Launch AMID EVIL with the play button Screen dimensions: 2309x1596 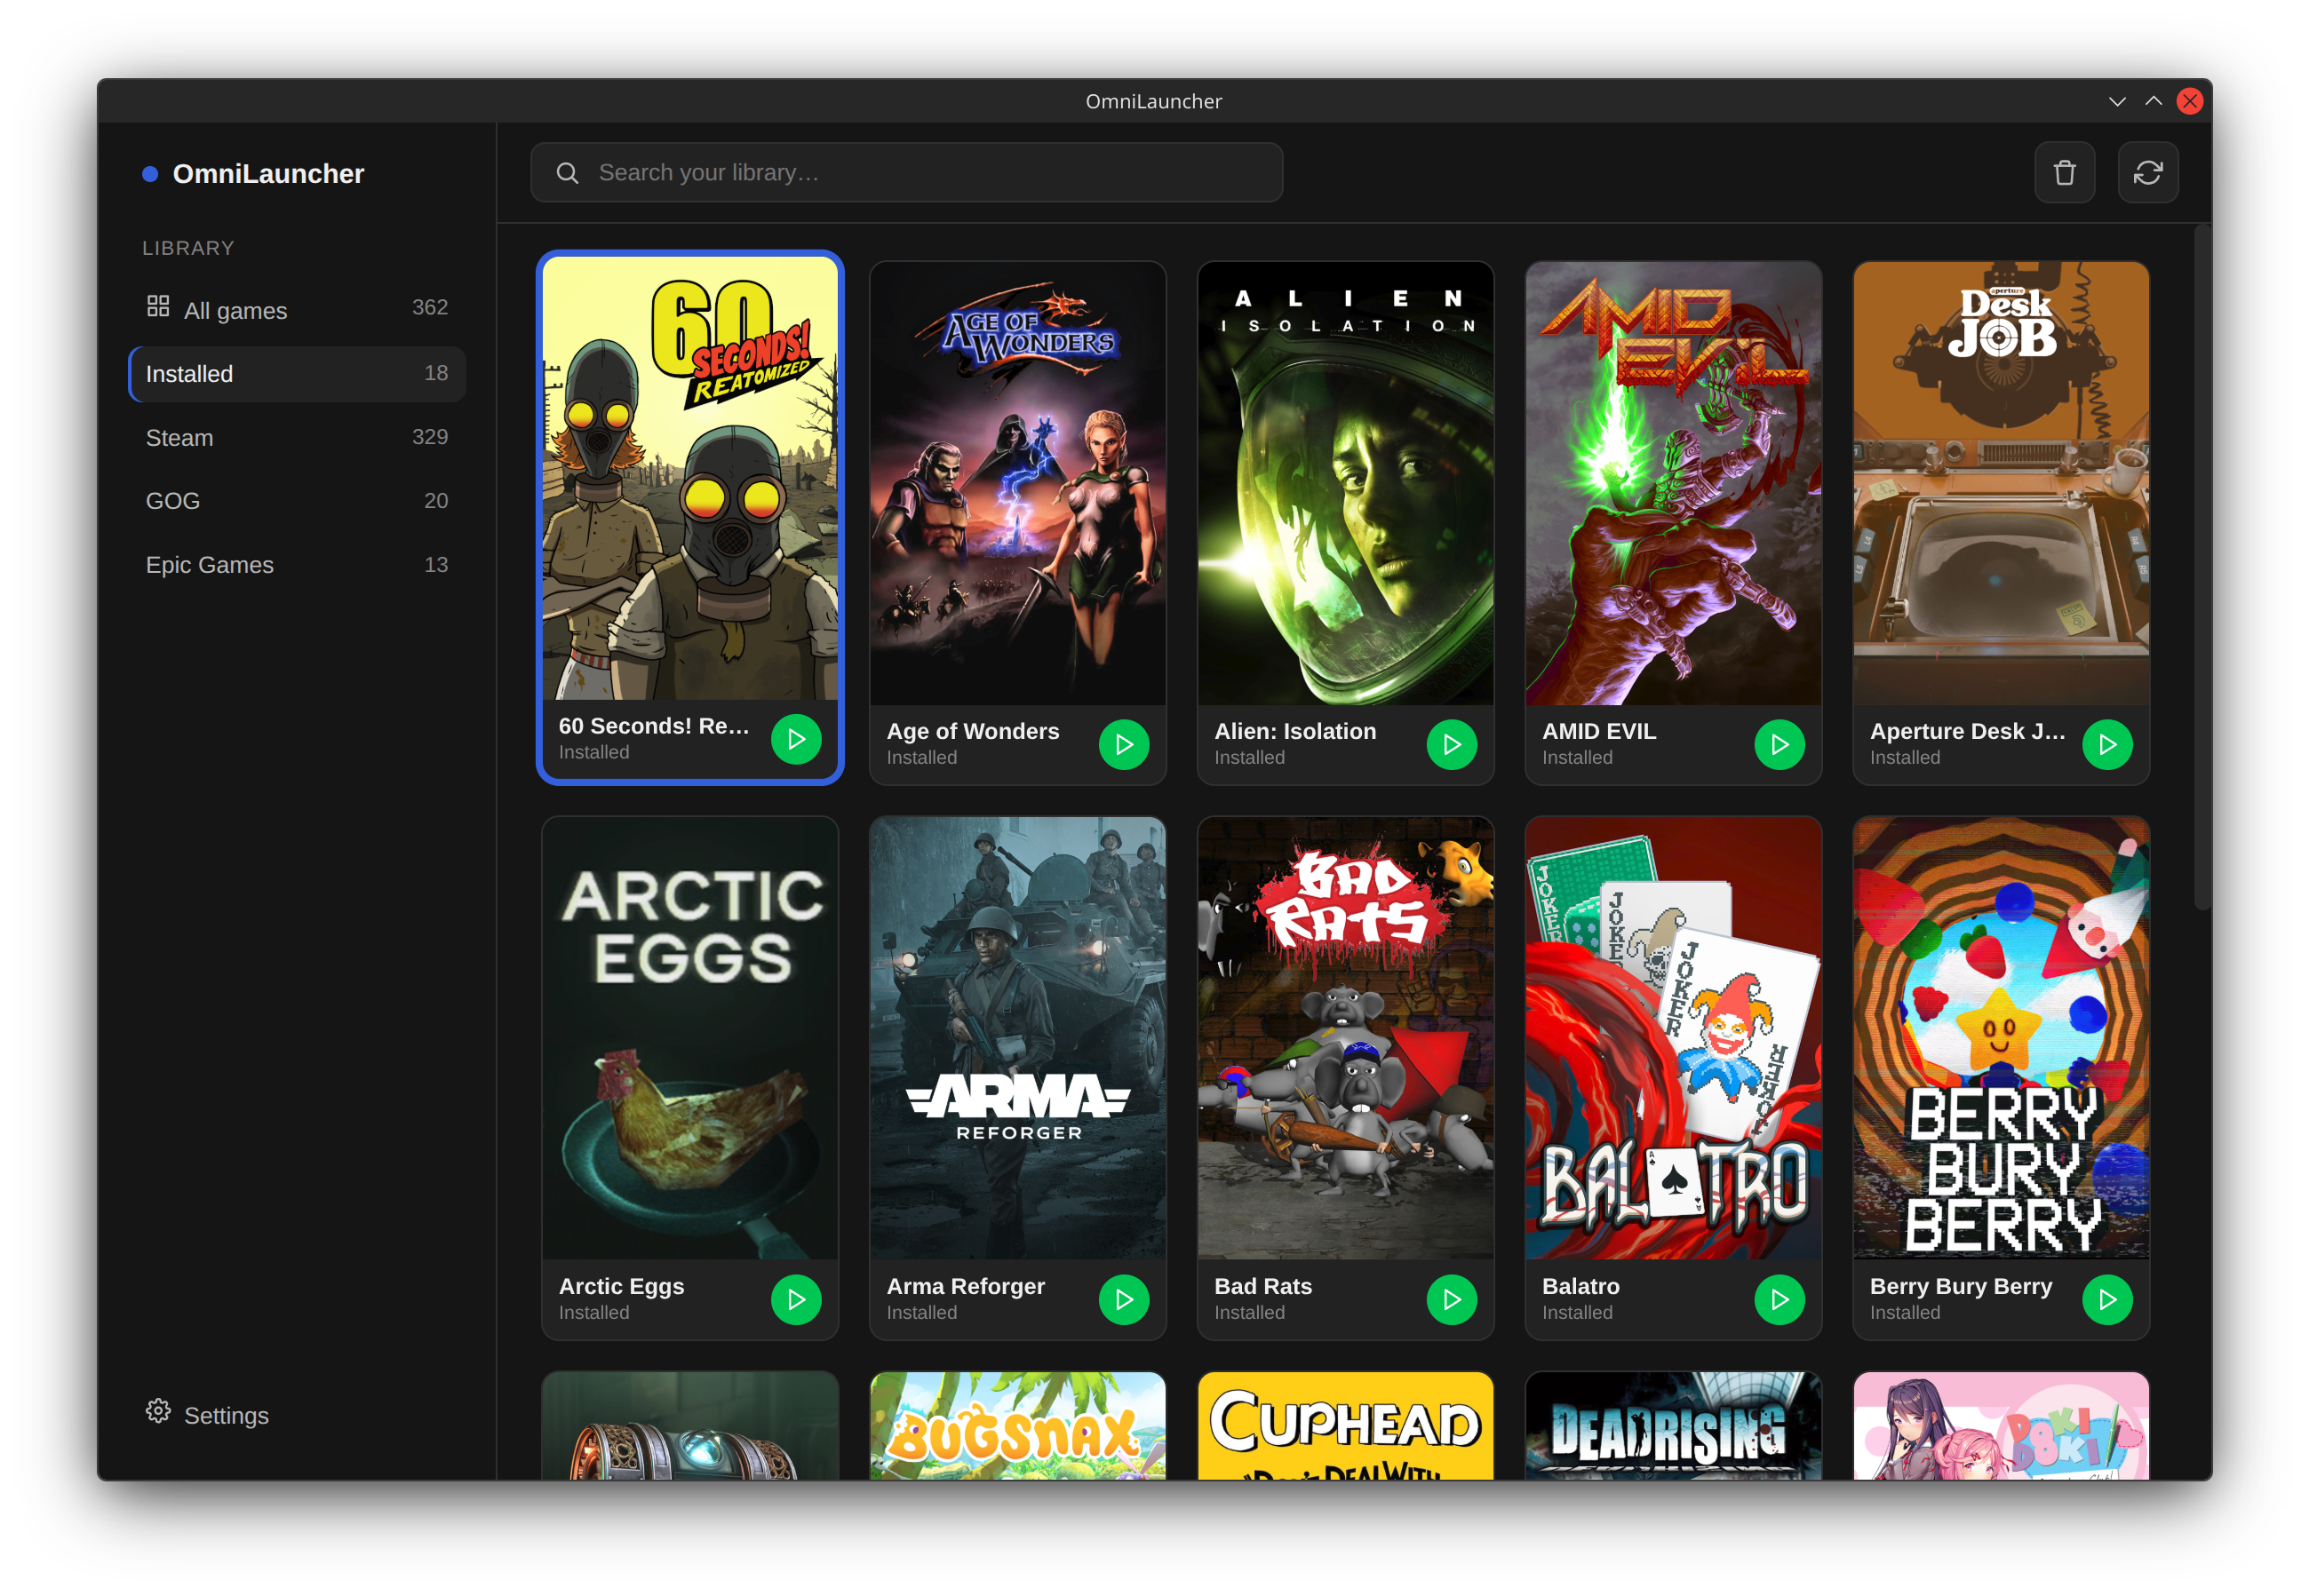1780,745
